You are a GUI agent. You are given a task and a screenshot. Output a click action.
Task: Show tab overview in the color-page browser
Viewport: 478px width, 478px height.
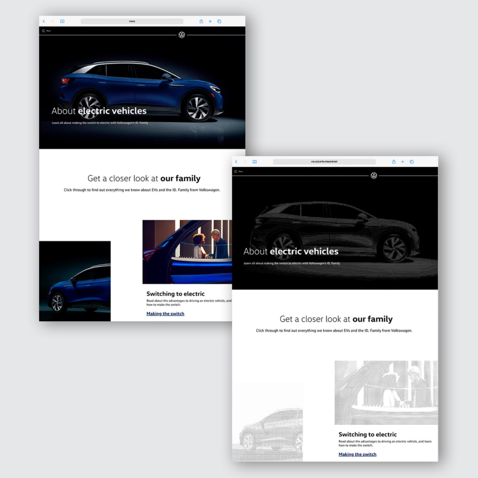click(219, 22)
